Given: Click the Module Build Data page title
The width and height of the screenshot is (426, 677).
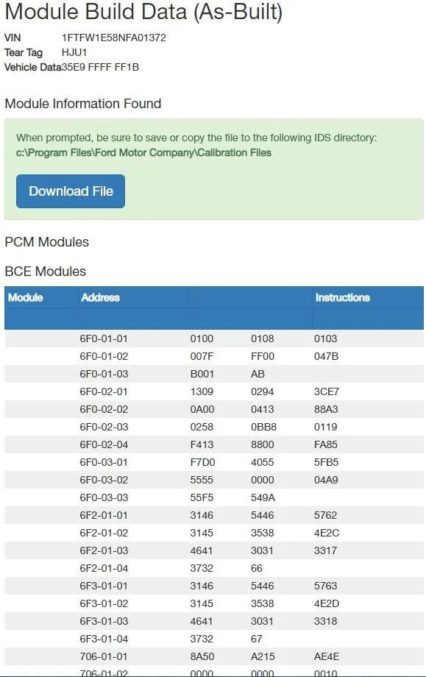Looking at the screenshot, I should coord(143,13).
